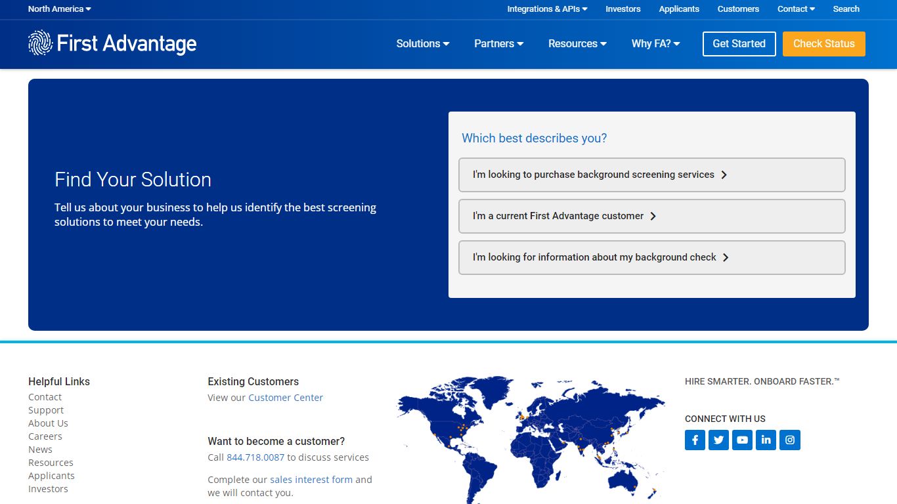Open footer News link

(40, 450)
